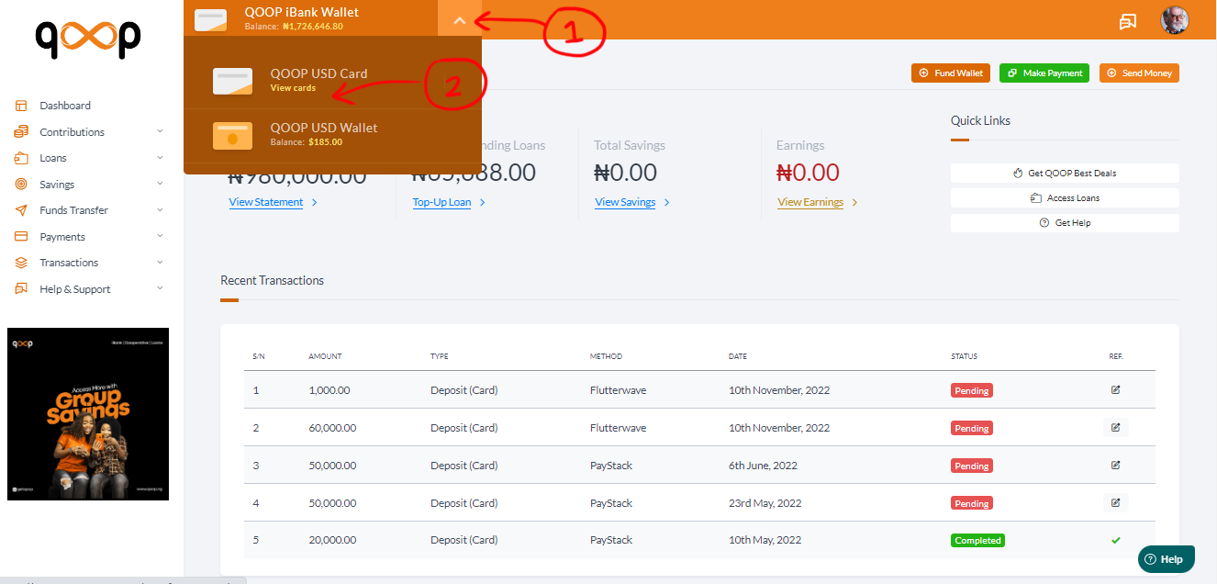Click the Help & Support chat icon
This screenshot has width=1217, height=584.
[21, 289]
